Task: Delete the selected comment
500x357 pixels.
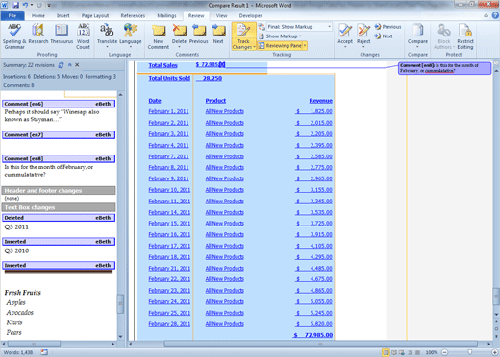Action: pos(179,36)
